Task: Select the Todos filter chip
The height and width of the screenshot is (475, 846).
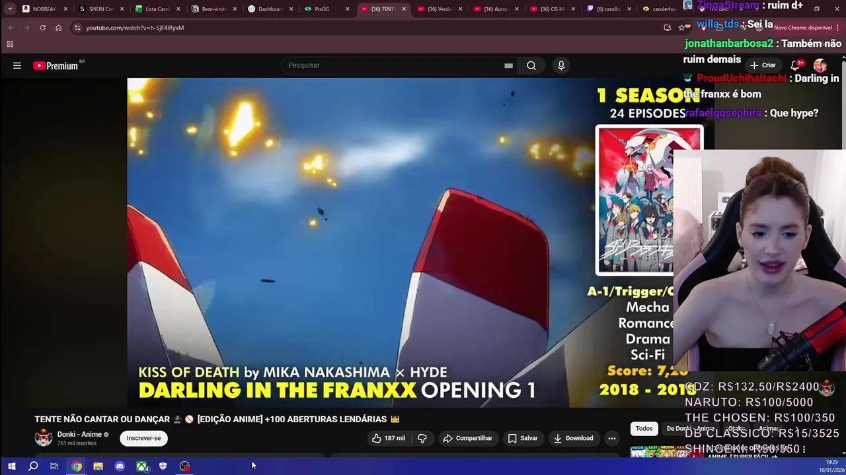Action: pos(644,429)
